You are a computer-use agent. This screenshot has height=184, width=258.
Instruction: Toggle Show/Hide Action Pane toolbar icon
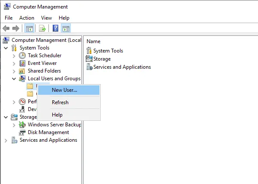coord(66,28)
